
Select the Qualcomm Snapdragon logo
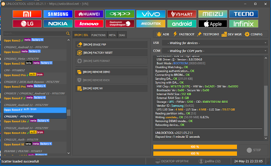(120, 24)
